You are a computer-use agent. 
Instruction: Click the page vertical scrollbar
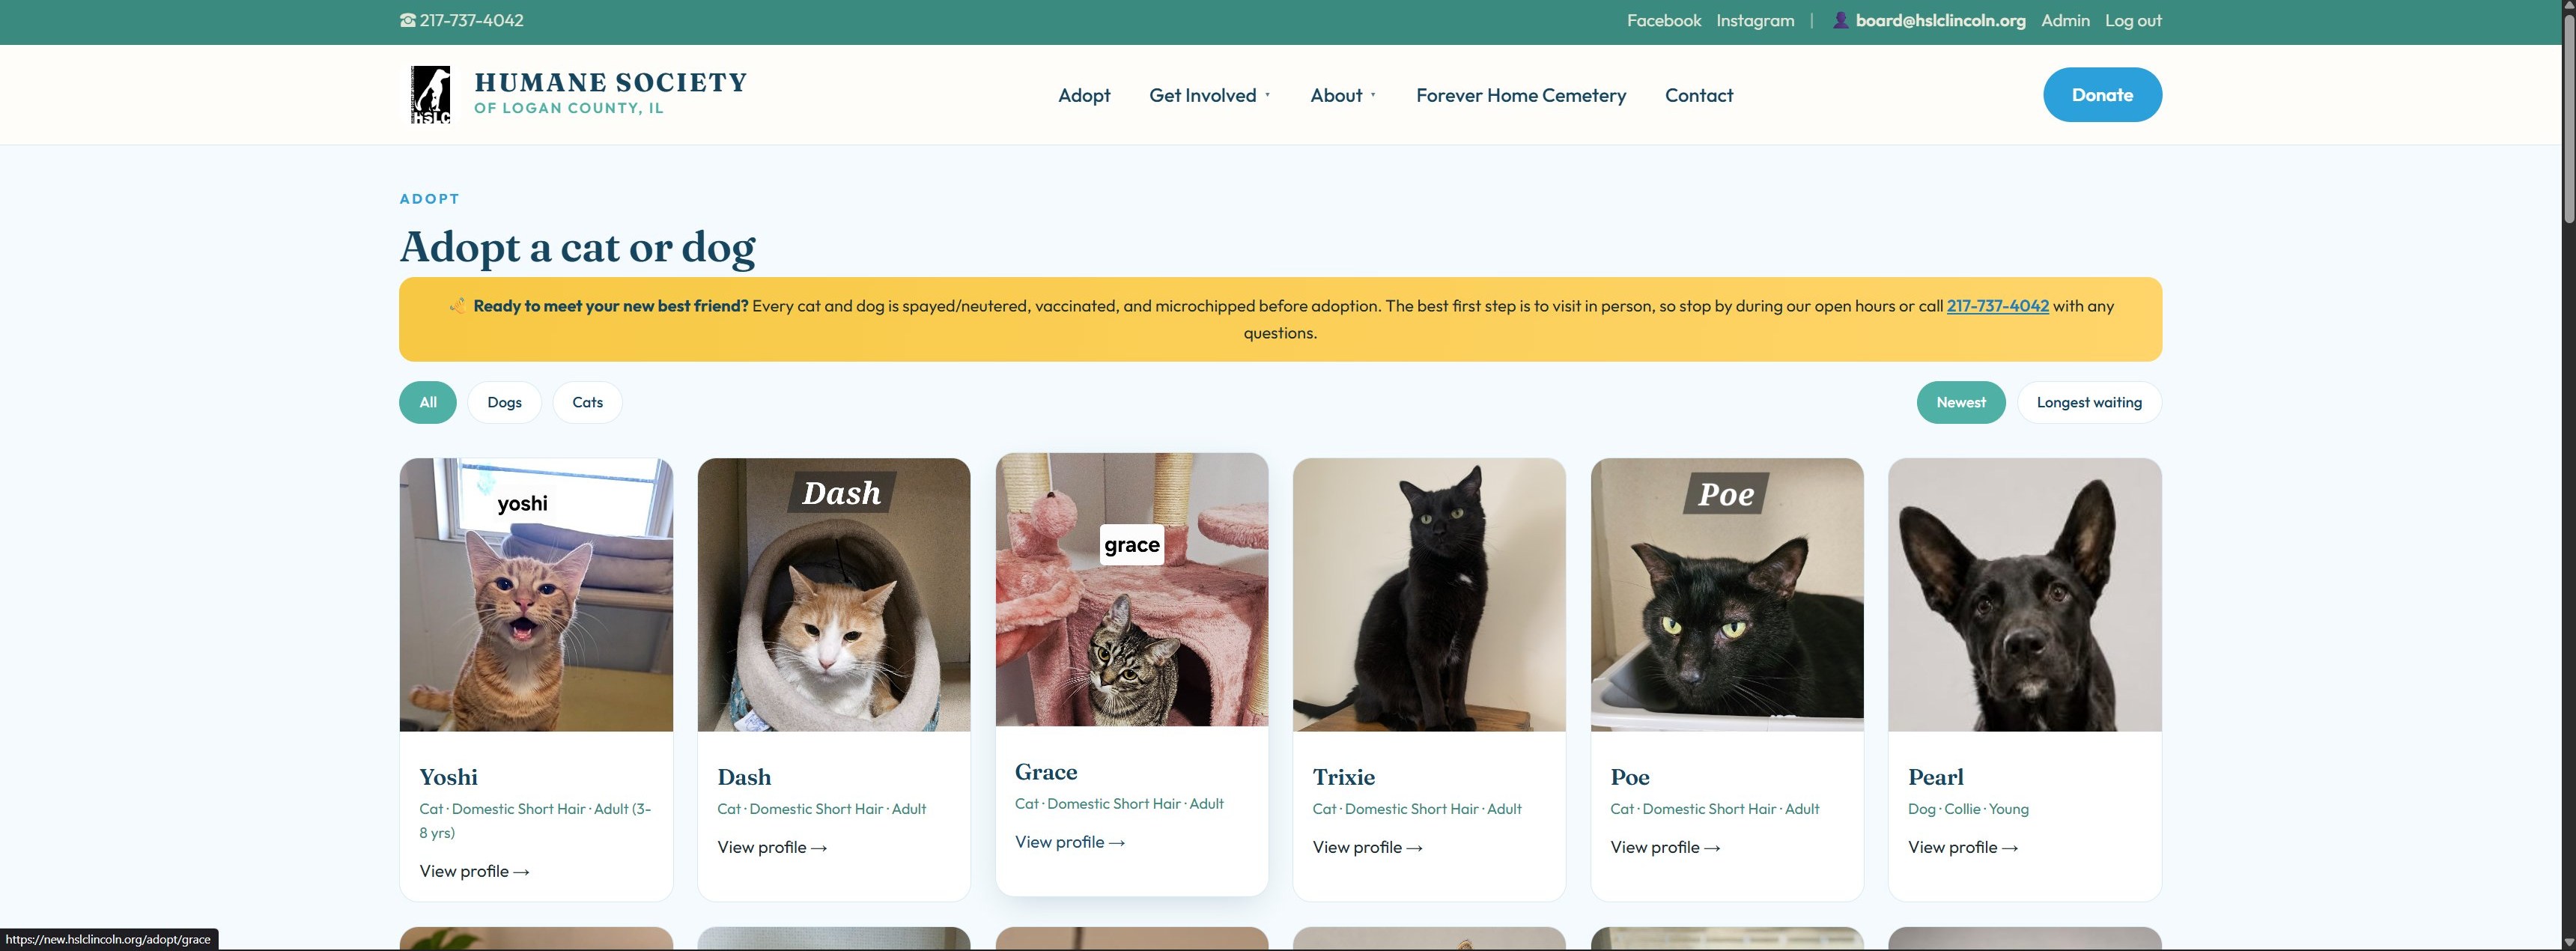2568,475
